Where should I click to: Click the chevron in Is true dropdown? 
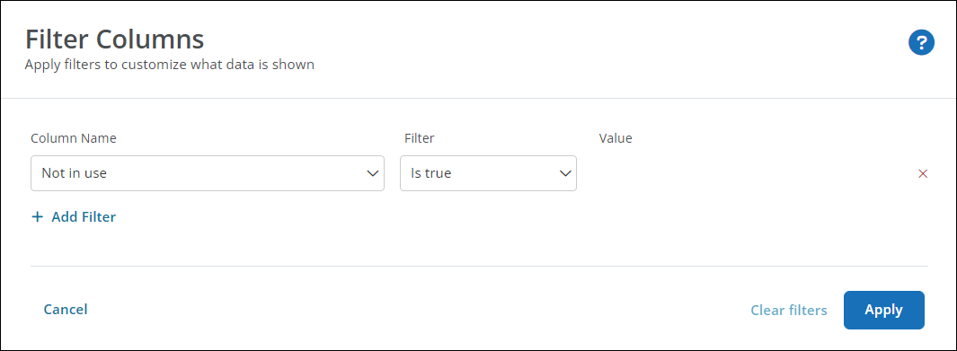pyautogui.click(x=564, y=173)
